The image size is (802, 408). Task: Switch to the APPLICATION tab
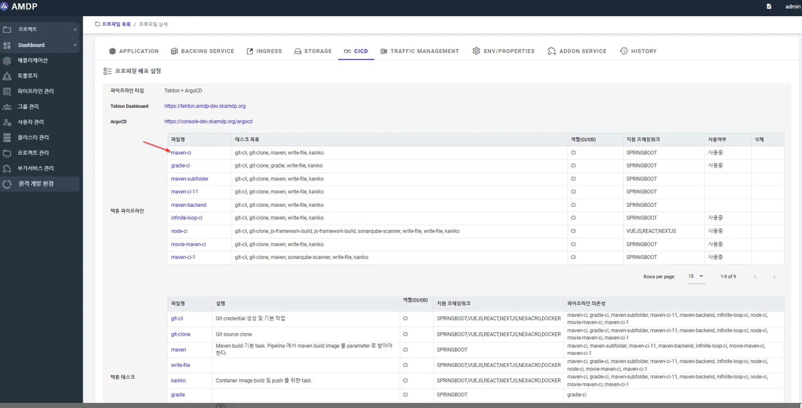[x=134, y=51]
